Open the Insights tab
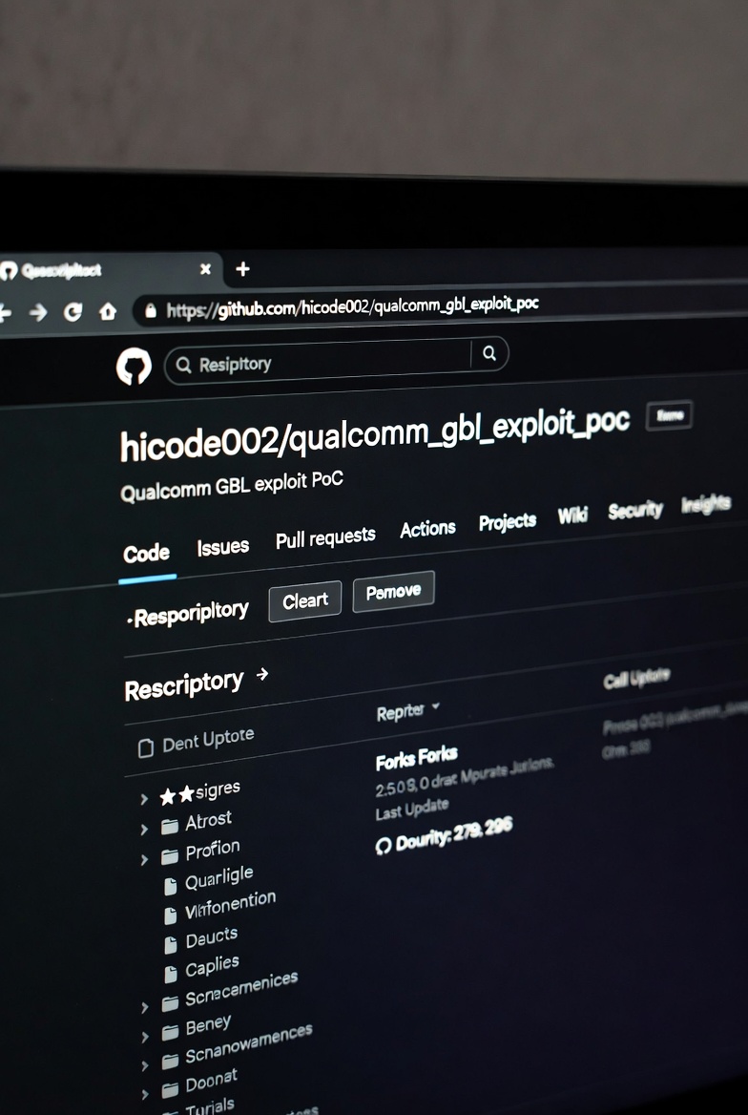Image resolution: width=748 pixels, height=1115 pixels. click(x=705, y=503)
